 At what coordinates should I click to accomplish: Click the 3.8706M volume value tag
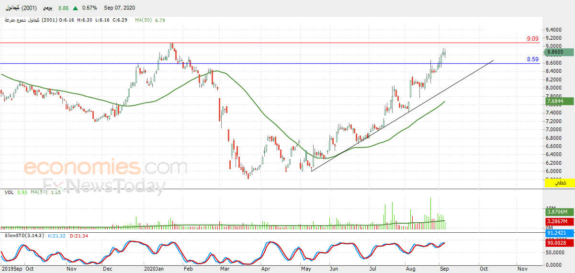click(559, 212)
